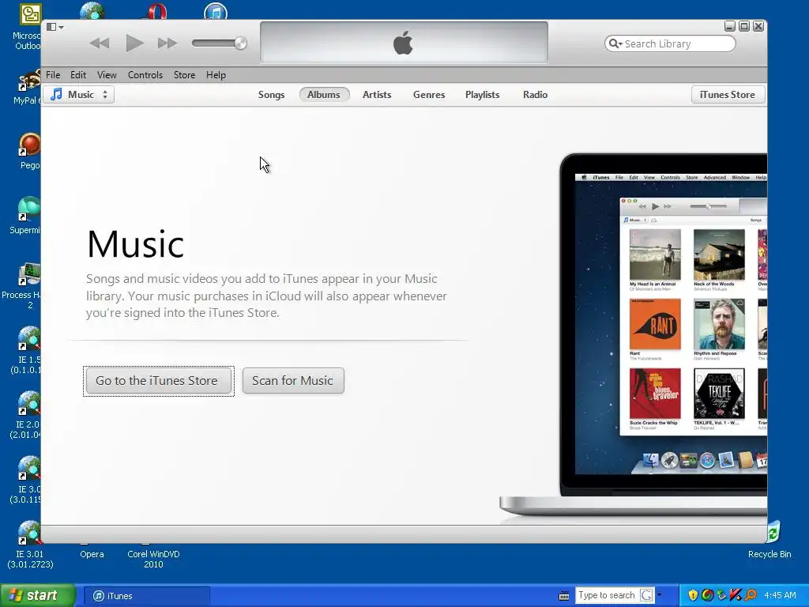The image size is (809, 607).
Task: Switch to the Genres tab
Action: coord(429,95)
